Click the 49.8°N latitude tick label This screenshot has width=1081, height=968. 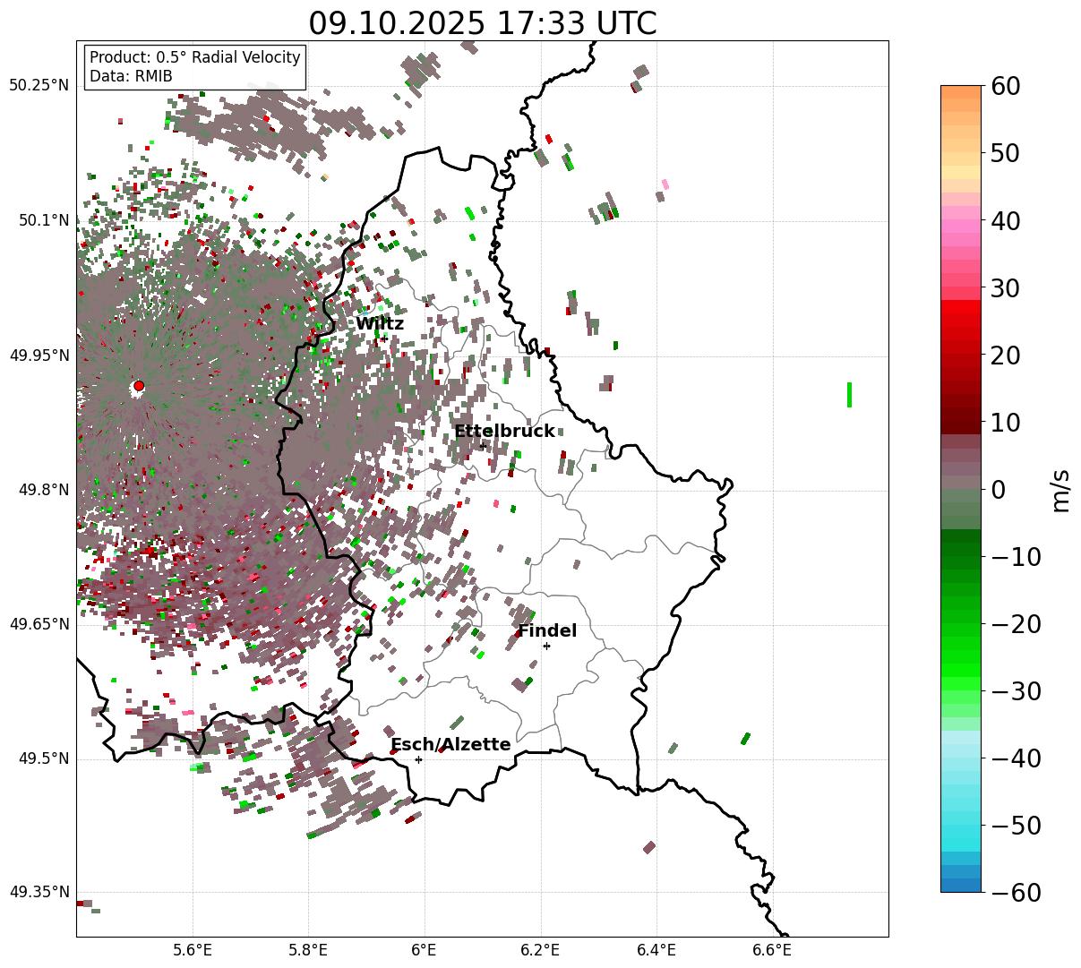43,490
